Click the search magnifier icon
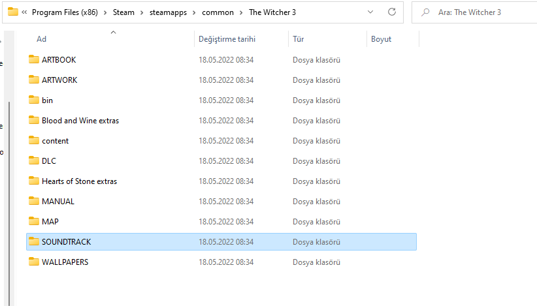 pyautogui.click(x=425, y=12)
